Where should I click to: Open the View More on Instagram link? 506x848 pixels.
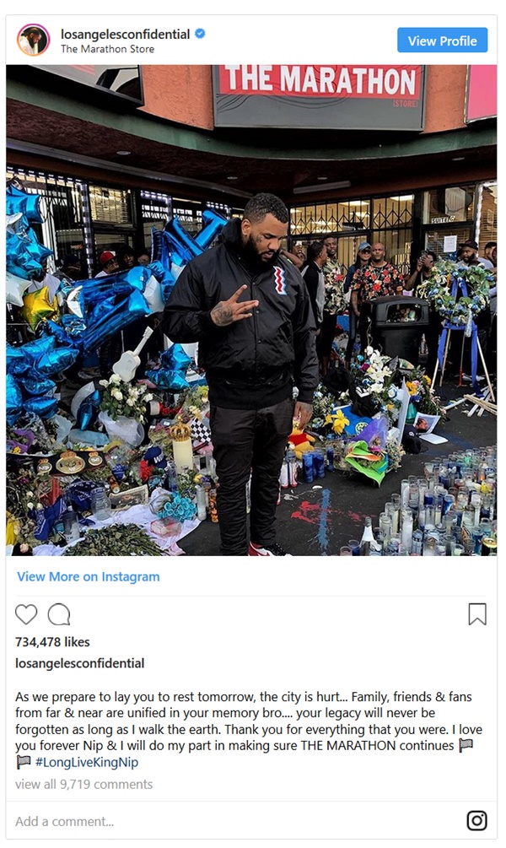click(88, 576)
